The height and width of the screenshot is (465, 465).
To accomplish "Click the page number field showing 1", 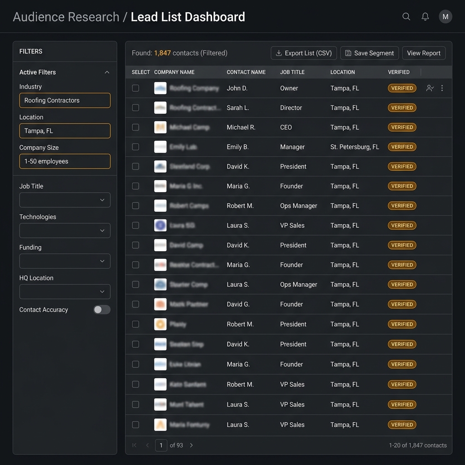I will coord(161,445).
